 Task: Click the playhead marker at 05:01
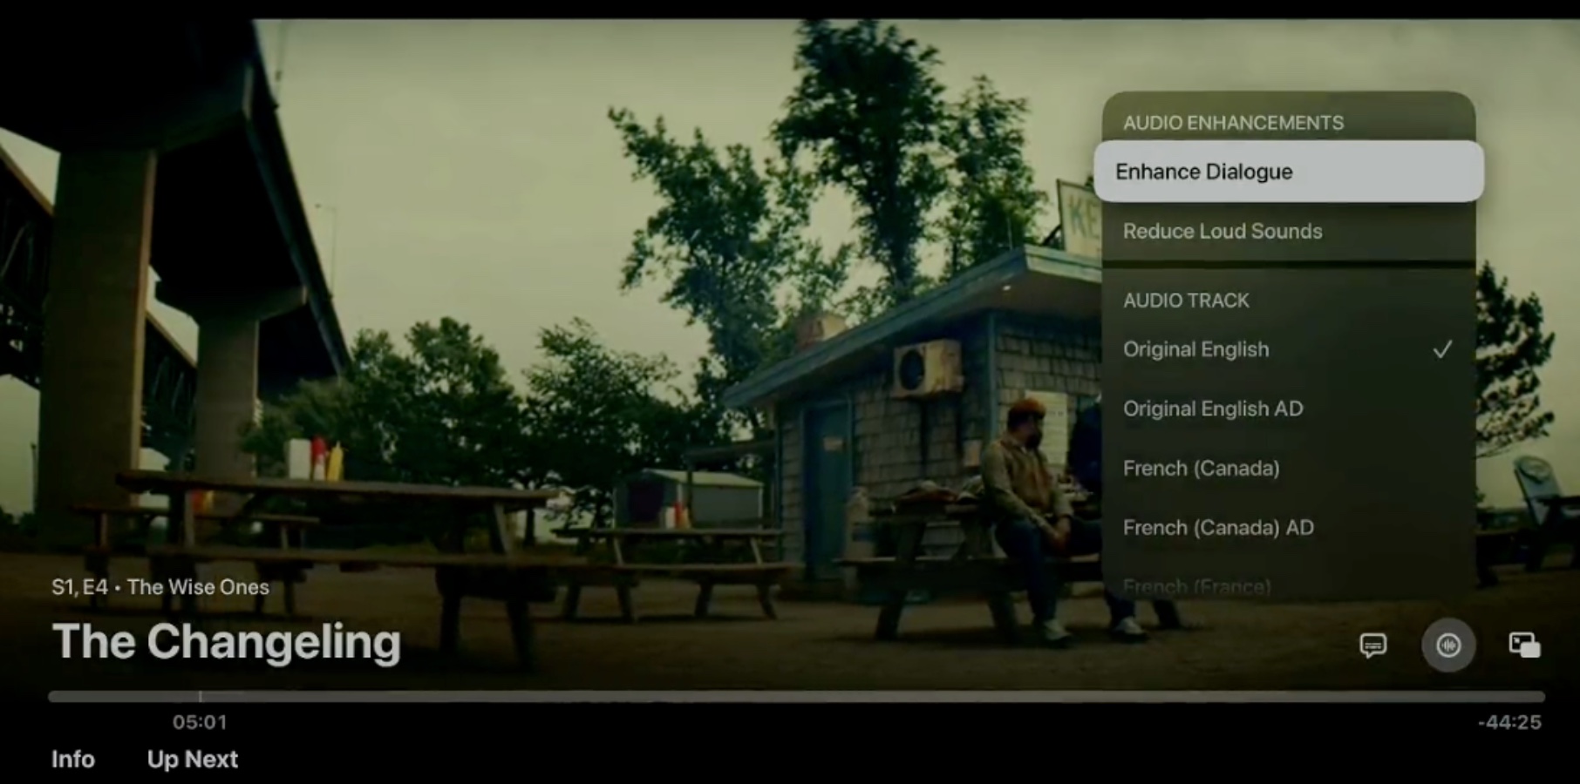pyautogui.click(x=200, y=696)
